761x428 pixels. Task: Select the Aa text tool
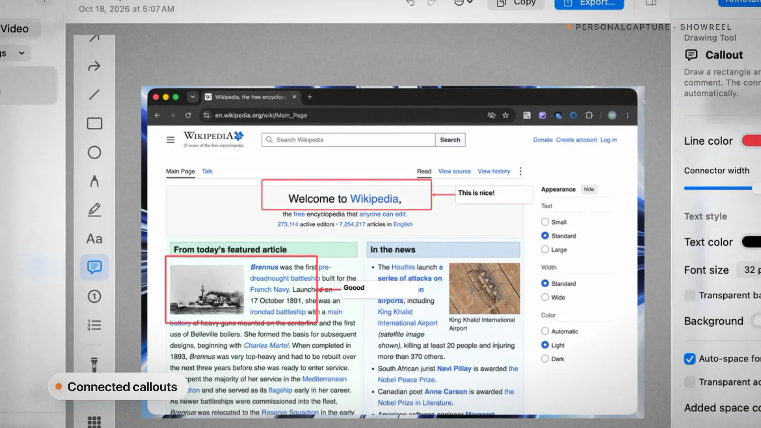(94, 239)
